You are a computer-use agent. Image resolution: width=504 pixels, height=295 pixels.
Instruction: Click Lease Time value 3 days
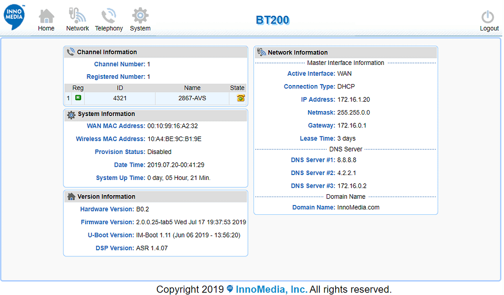pos(346,138)
